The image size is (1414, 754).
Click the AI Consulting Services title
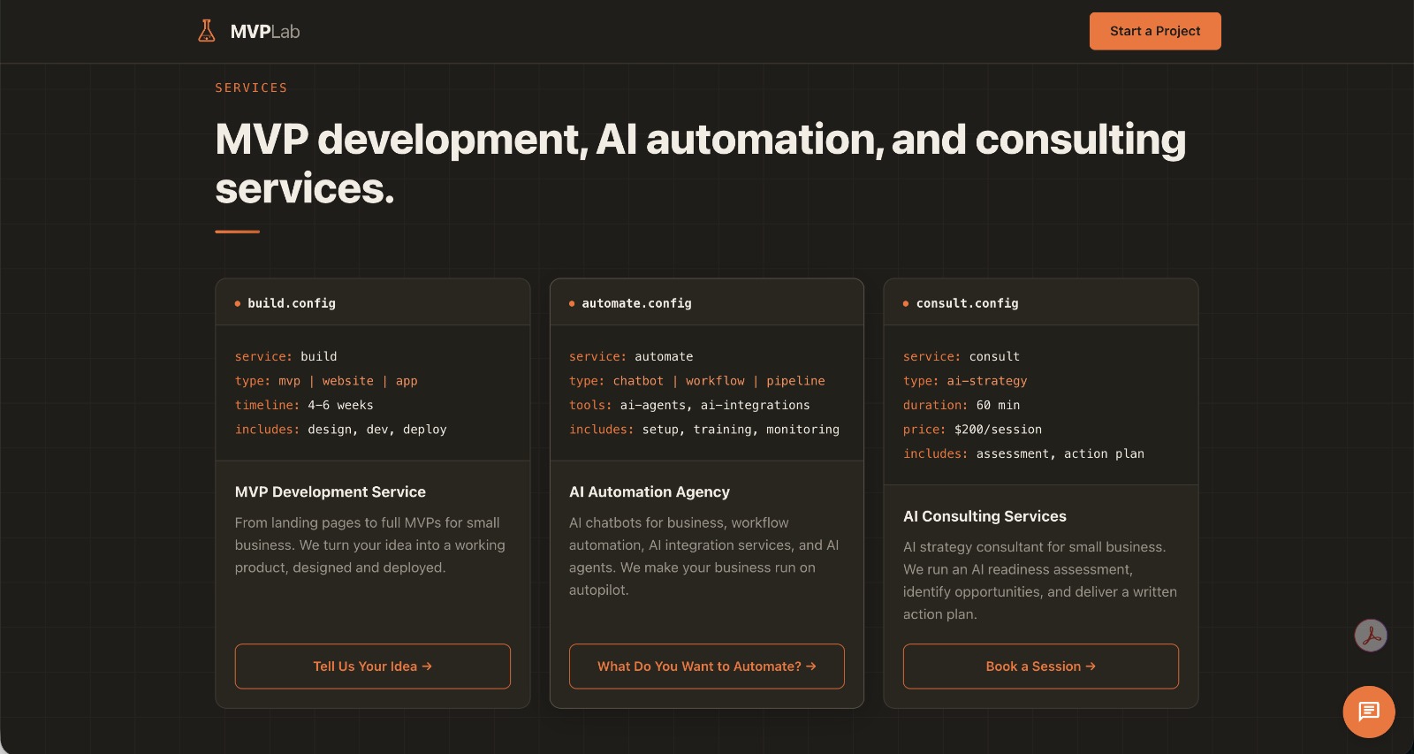pos(984,516)
